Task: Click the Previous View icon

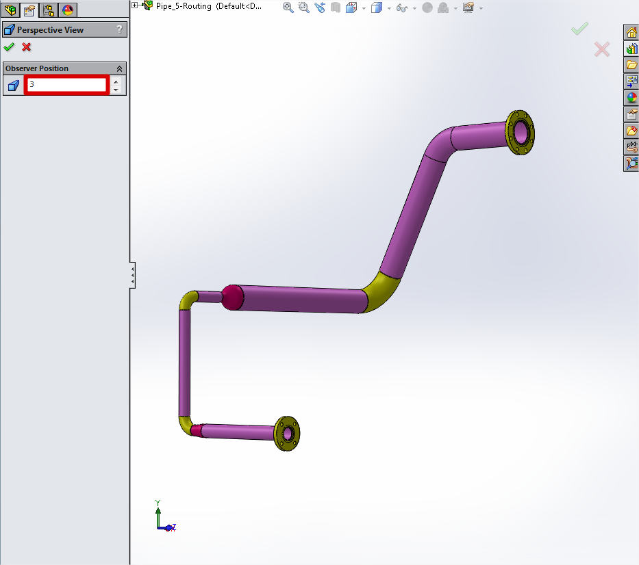Action: [x=320, y=8]
